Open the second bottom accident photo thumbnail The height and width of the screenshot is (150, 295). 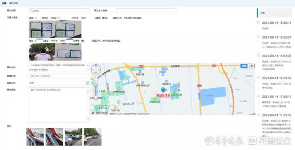tap(54, 137)
